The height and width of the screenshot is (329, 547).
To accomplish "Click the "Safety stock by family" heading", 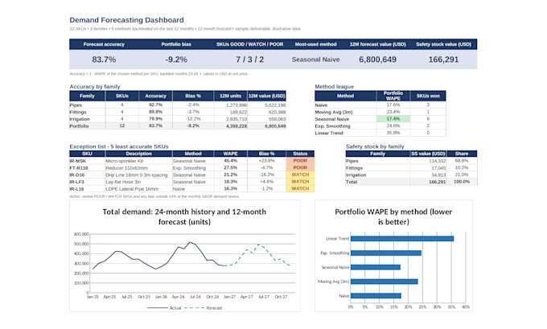I will [x=375, y=146].
